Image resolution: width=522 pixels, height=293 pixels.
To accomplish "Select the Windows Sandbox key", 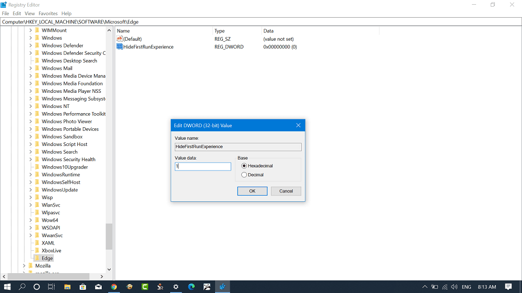I will pyautogui.click(x=62, y=137).
